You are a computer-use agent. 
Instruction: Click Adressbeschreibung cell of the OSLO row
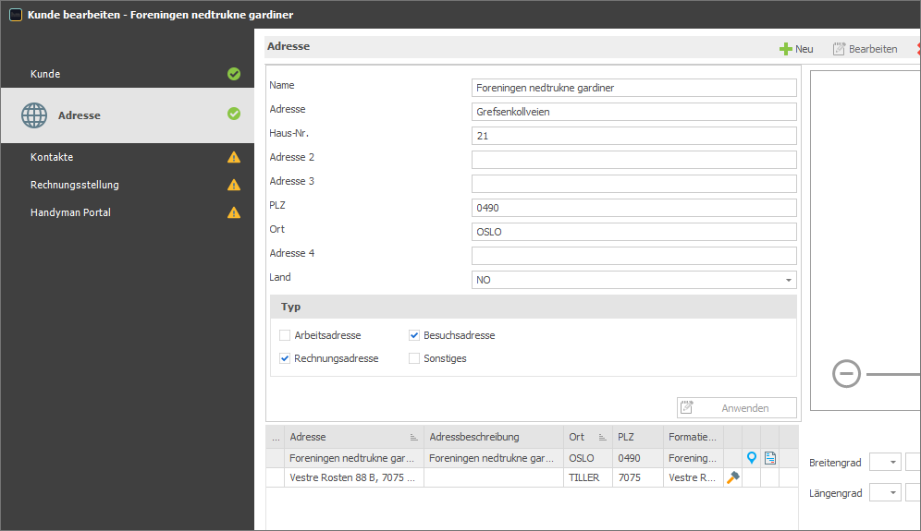coord(494,458)
